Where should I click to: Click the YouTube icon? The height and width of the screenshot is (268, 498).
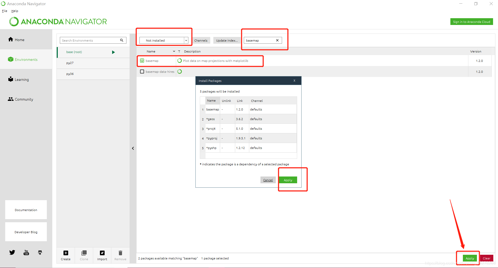click(26, 252)
